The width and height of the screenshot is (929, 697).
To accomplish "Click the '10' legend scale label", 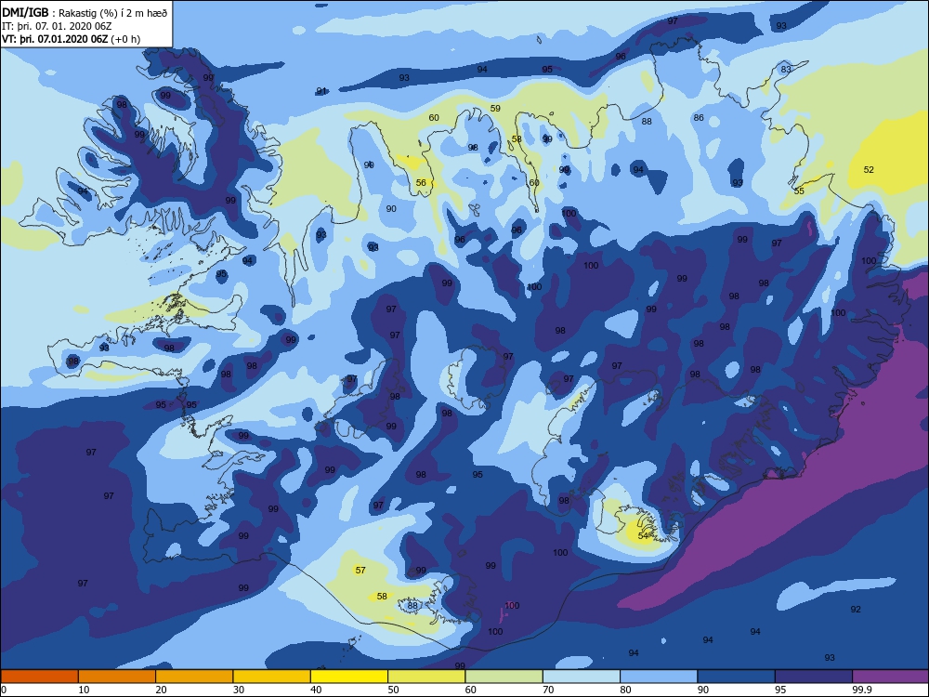I will pyautogui.click(x=85, y=690).
